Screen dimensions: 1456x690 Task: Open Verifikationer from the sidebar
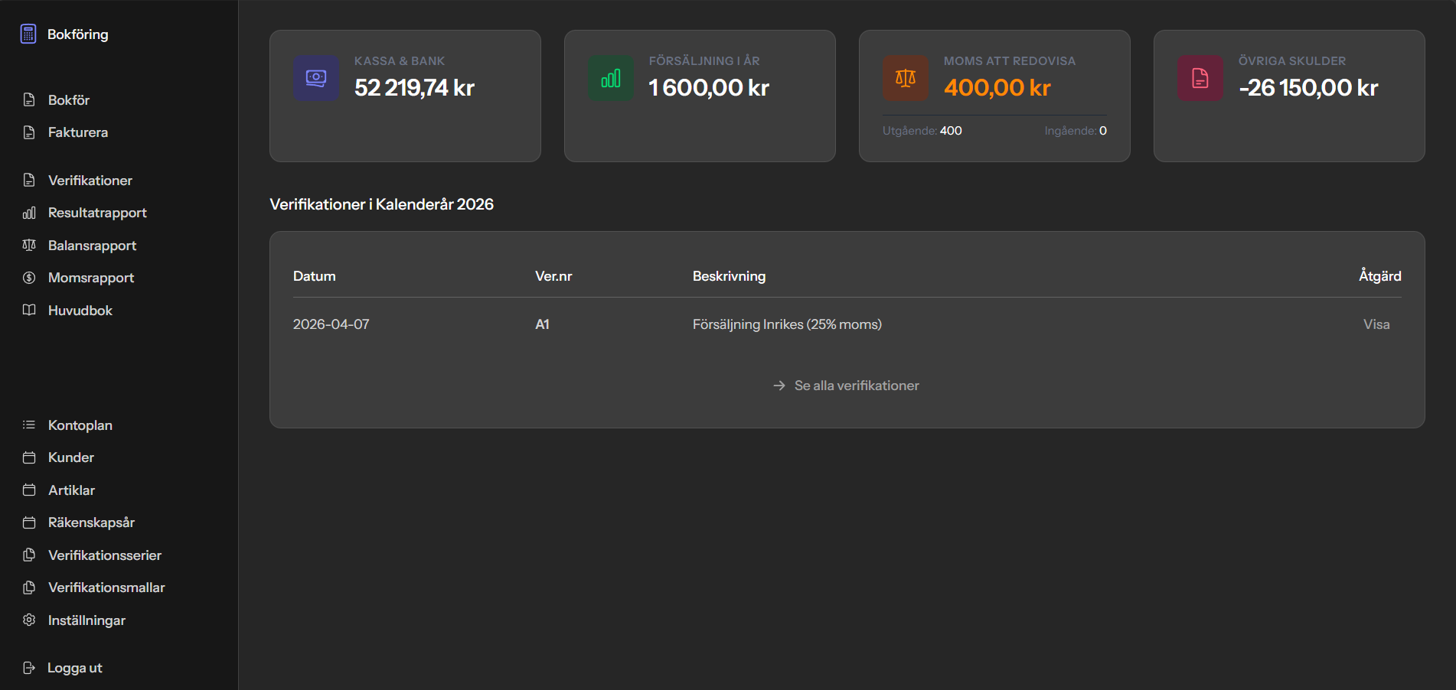click(90, 181)
